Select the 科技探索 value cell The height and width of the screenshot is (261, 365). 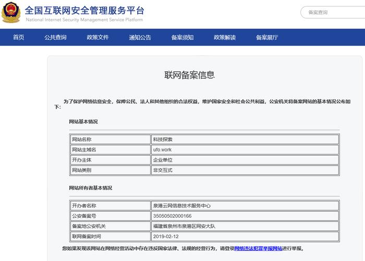coord(245,139)
